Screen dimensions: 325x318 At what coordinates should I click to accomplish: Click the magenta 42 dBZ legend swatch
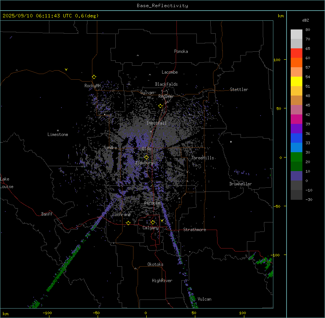[296, 119]
